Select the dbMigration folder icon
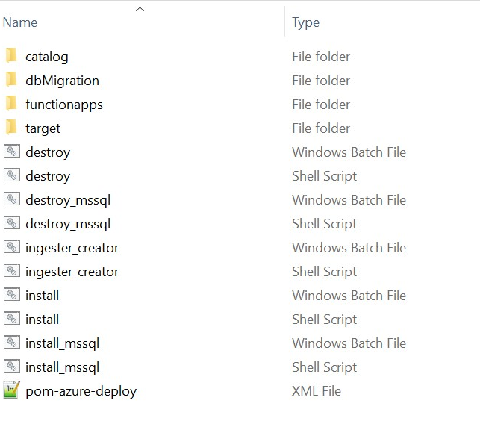The image size is (480, 433). point(11,80)
